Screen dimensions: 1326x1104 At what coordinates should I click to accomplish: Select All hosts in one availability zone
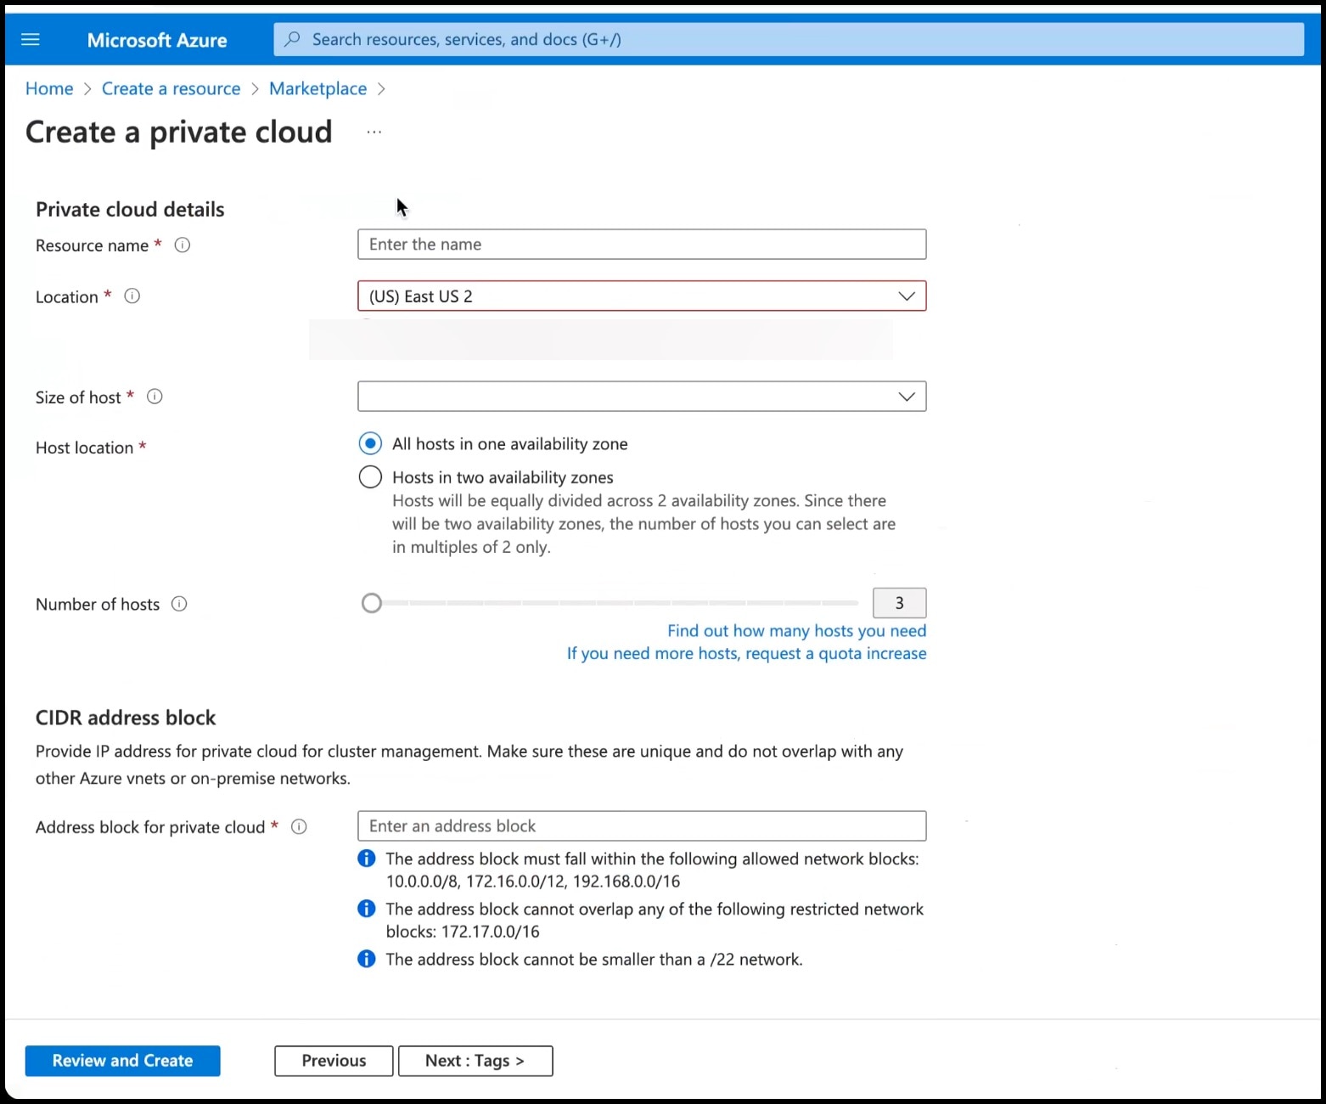[370, 443]
